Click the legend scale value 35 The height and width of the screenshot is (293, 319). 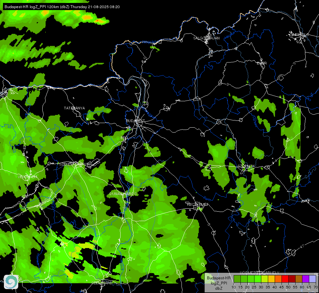[268, 287]
